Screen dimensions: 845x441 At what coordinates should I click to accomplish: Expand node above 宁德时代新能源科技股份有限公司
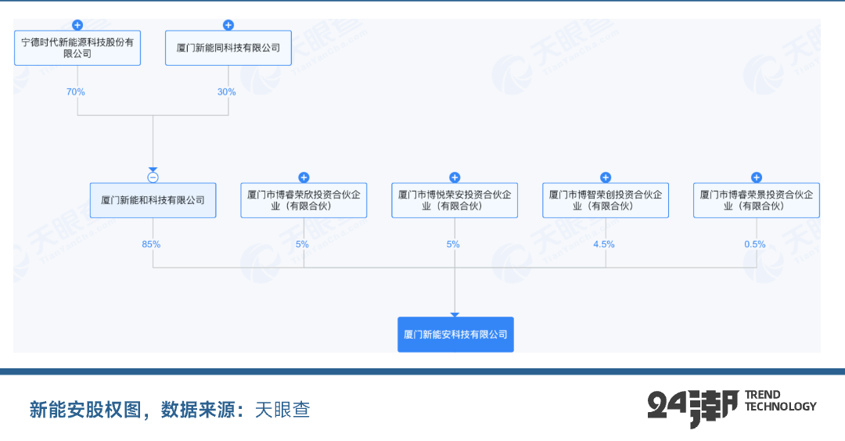(77, 25)
